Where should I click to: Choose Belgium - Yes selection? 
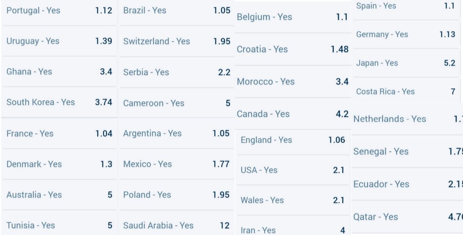pyautogui.click(x=292, y=17)
